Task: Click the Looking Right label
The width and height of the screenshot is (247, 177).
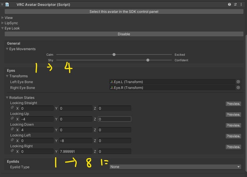Action: pyautogui.click(x=21, y=146)
